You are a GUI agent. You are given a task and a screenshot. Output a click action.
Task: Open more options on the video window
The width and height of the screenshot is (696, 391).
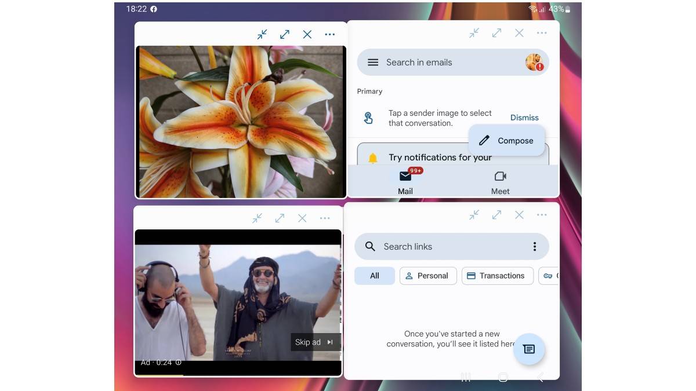point(325,218)
